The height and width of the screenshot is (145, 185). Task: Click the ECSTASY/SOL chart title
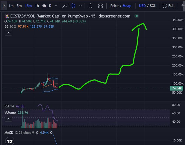coord(70,16)
